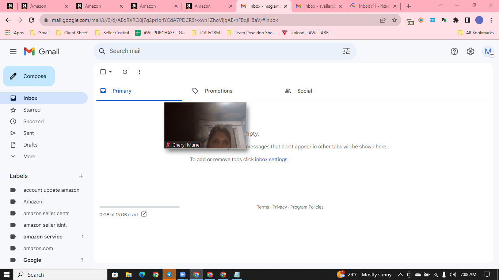Image resolution: width=499 pixels, height=280 pixels.
Task: Switch to the Primary tab
Action: 139,91
